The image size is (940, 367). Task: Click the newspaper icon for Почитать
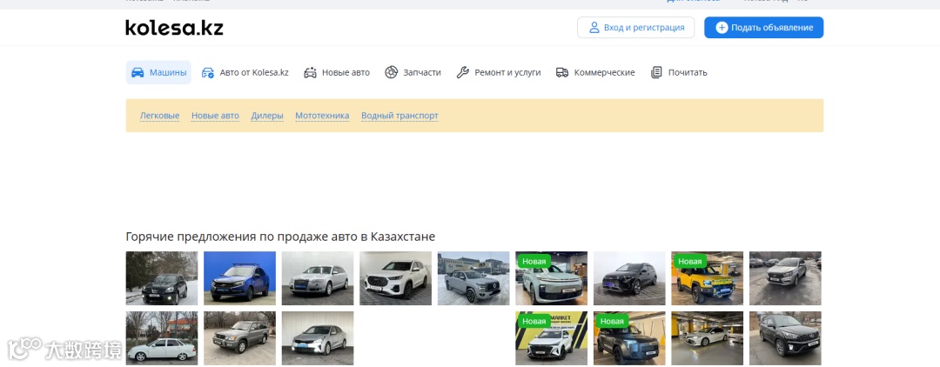pos(657,72)
